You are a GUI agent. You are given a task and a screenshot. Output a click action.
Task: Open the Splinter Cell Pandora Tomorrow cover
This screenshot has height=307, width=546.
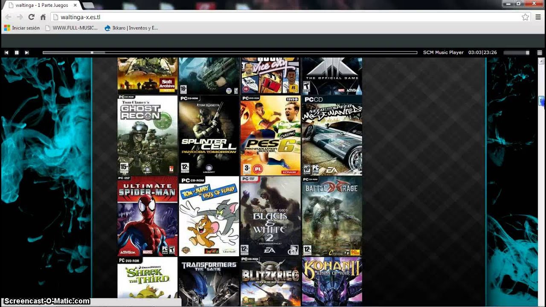point(209,135)
